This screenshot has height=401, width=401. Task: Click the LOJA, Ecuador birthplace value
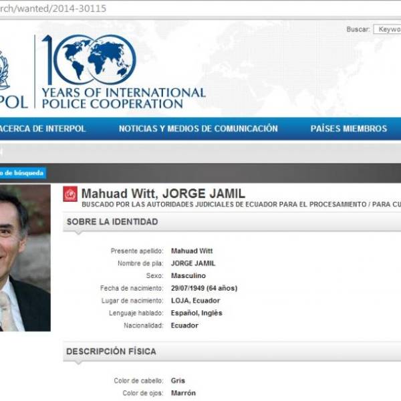pos(196,301)
